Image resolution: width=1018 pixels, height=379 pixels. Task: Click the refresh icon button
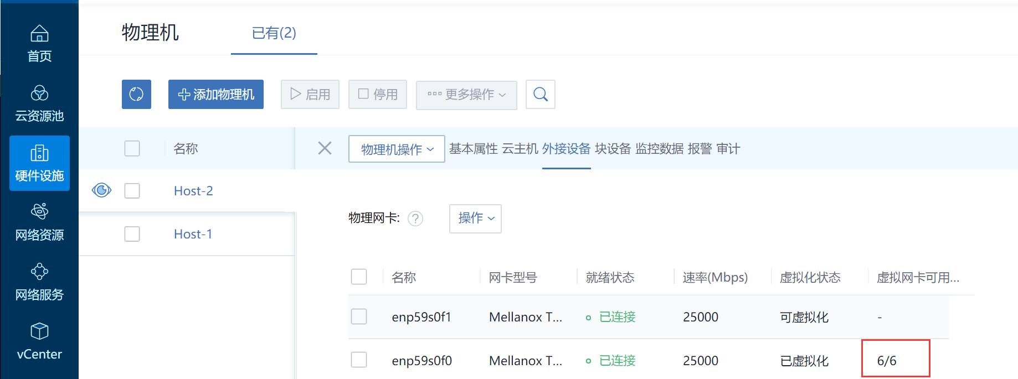click(x=136, y=94)
